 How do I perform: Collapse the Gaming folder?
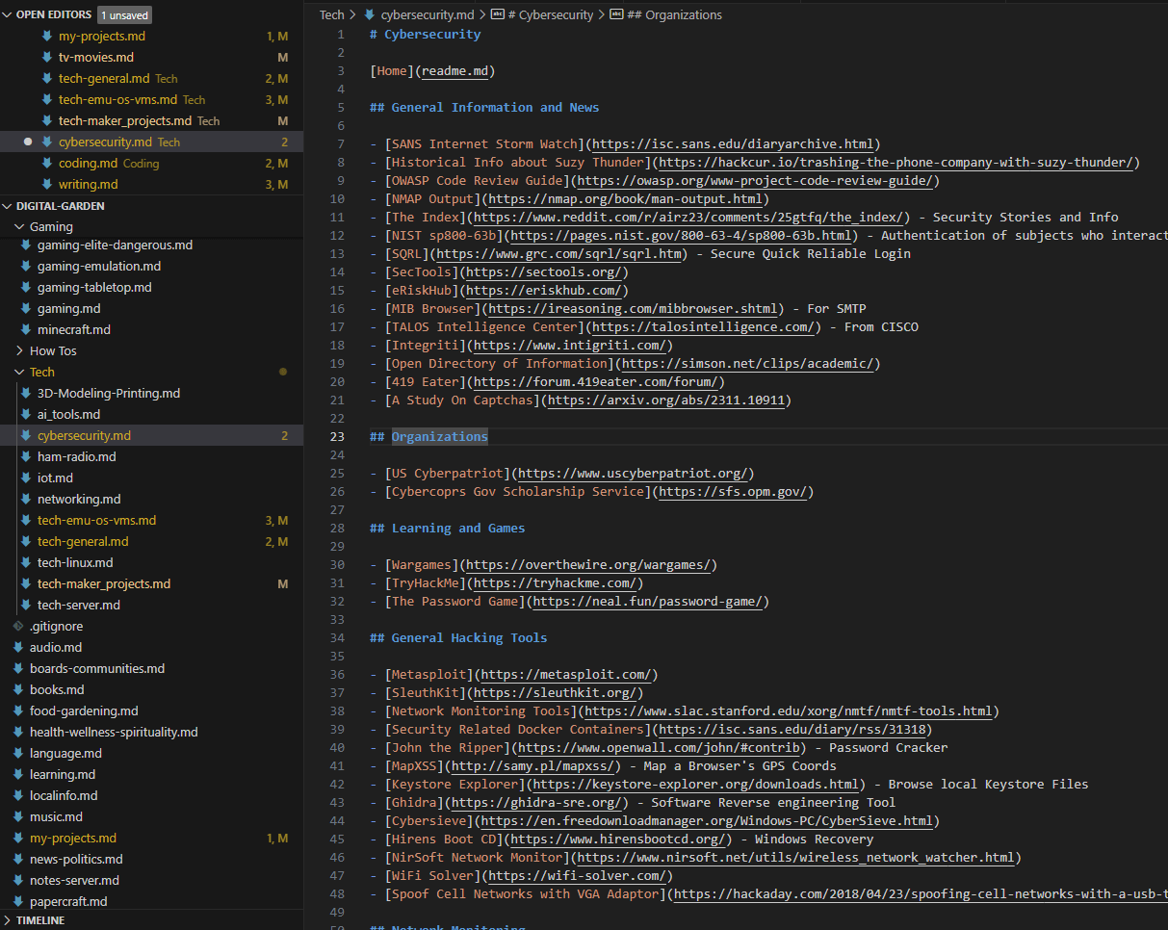point(20,226)
